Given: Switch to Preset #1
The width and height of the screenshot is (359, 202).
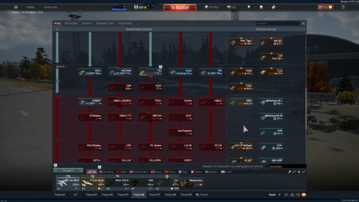Looking at the screenshot, I should tap(60, 195).
